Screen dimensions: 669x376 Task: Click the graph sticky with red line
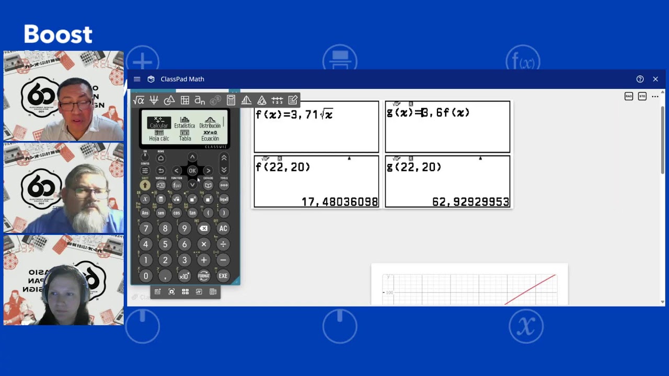tap(469, 285)
